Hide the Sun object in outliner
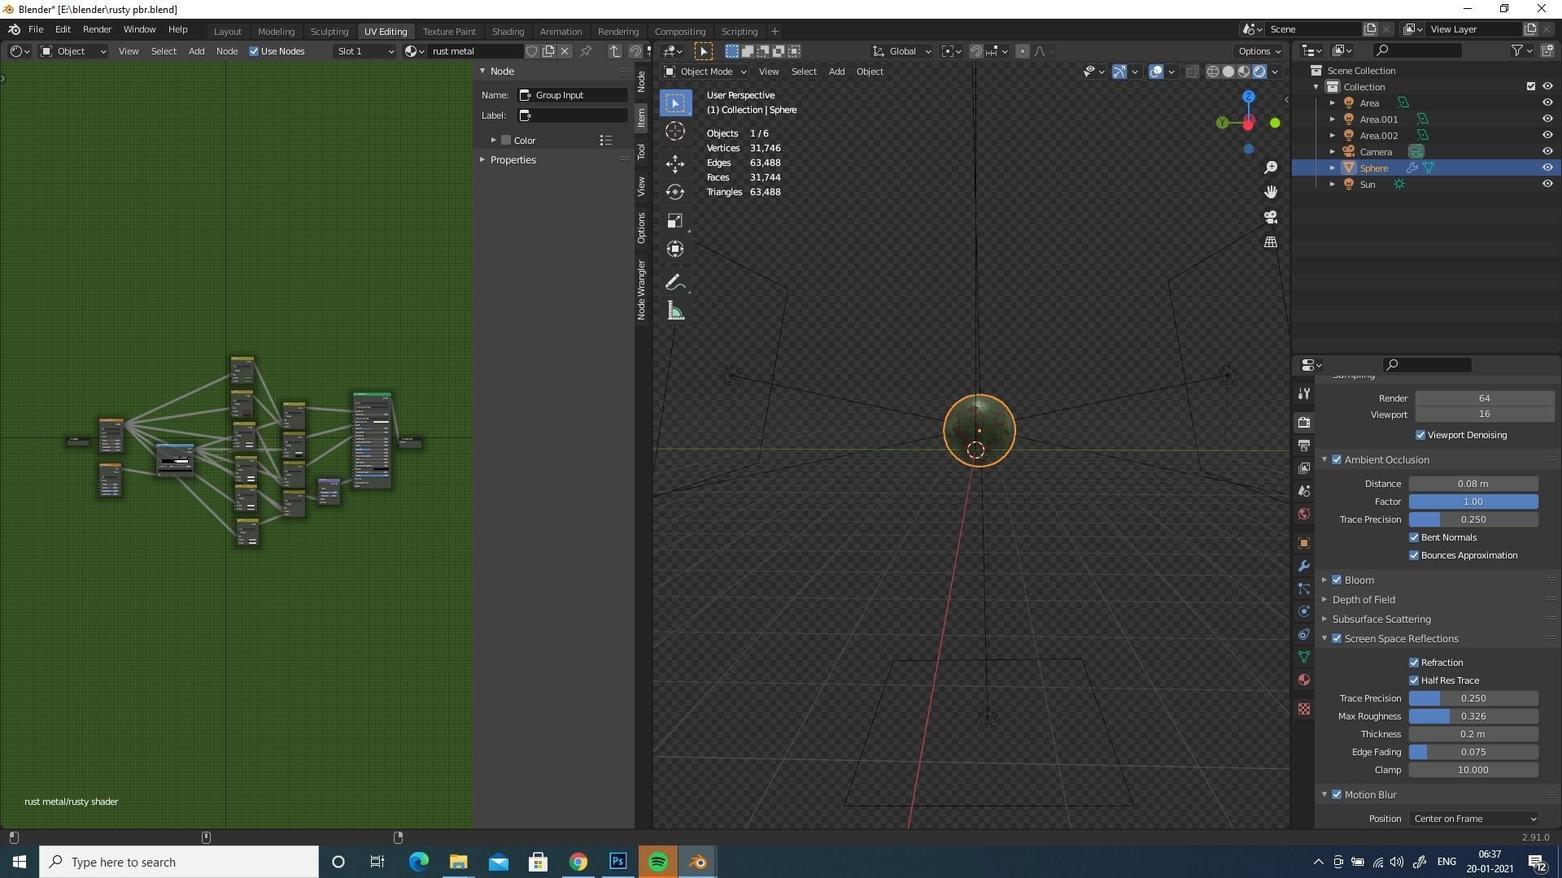The height and width of the screenshot is (878, 1562). click(x=1547, y=185)
